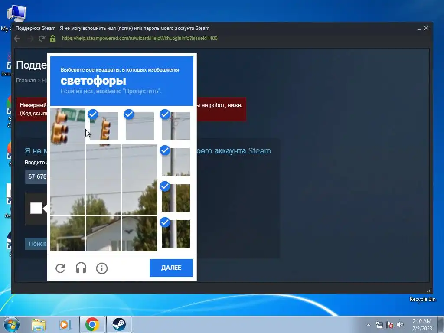
Task: Close the Steam support window
Action: tap(426, 28)
